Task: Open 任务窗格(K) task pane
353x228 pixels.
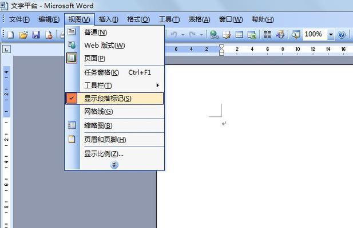Action: click(114, 72)
